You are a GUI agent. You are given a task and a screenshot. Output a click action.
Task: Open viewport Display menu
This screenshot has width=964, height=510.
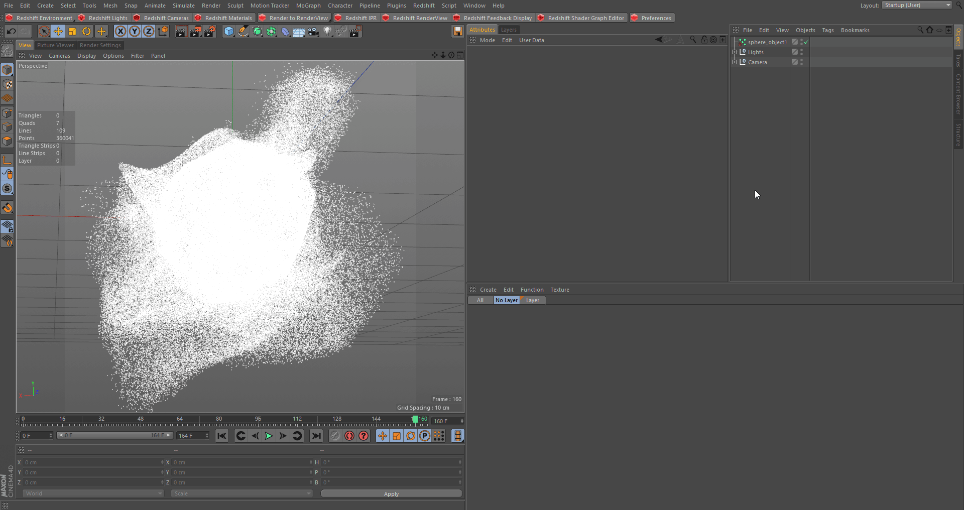[x=86, y=56]
